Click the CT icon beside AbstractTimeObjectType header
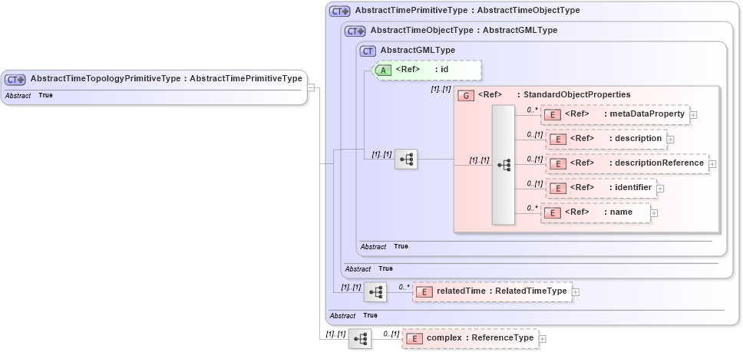 click(x=355, y=31)
